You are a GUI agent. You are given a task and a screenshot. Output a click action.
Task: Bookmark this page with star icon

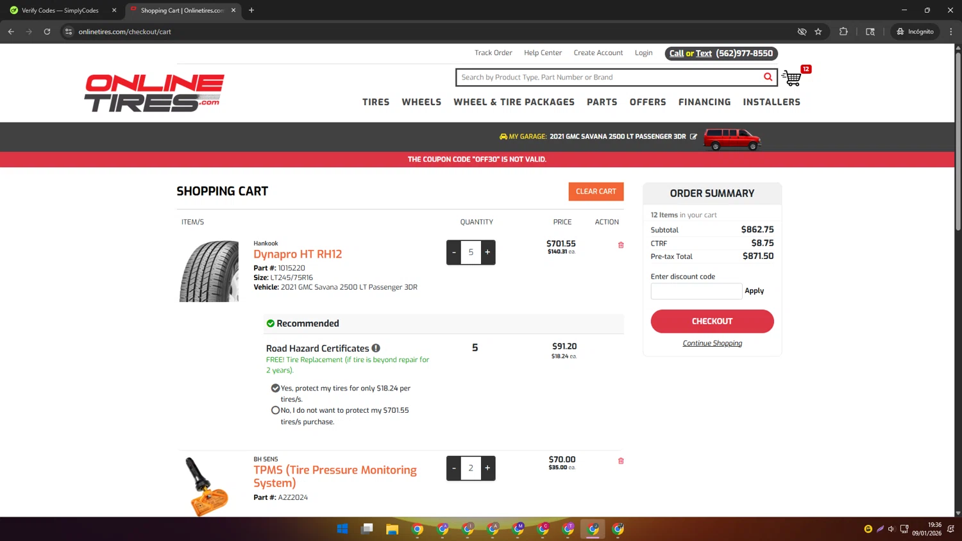818,31
